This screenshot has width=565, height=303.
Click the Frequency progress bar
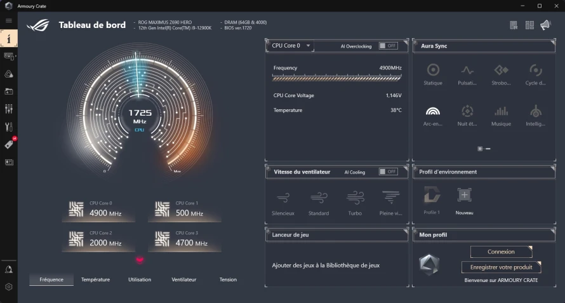[337, 77]
